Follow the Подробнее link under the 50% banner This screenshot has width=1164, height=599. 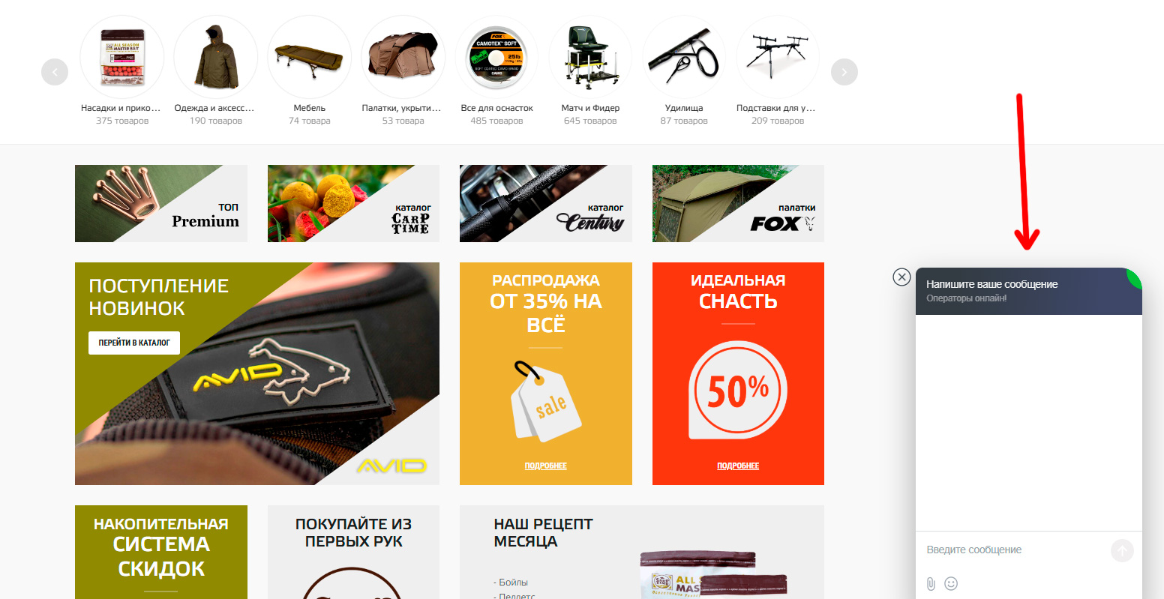point(738,466)
